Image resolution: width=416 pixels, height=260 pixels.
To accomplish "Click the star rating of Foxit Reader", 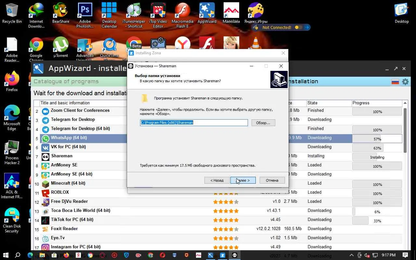I will (226, 229).
